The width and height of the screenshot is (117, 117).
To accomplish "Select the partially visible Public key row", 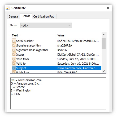I will (x=57, y=72).
